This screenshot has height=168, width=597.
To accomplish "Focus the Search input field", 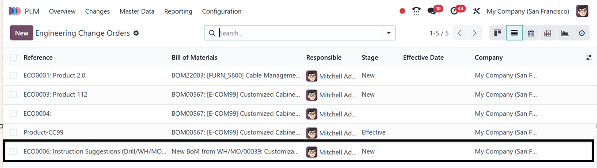I will coord(300,33).
